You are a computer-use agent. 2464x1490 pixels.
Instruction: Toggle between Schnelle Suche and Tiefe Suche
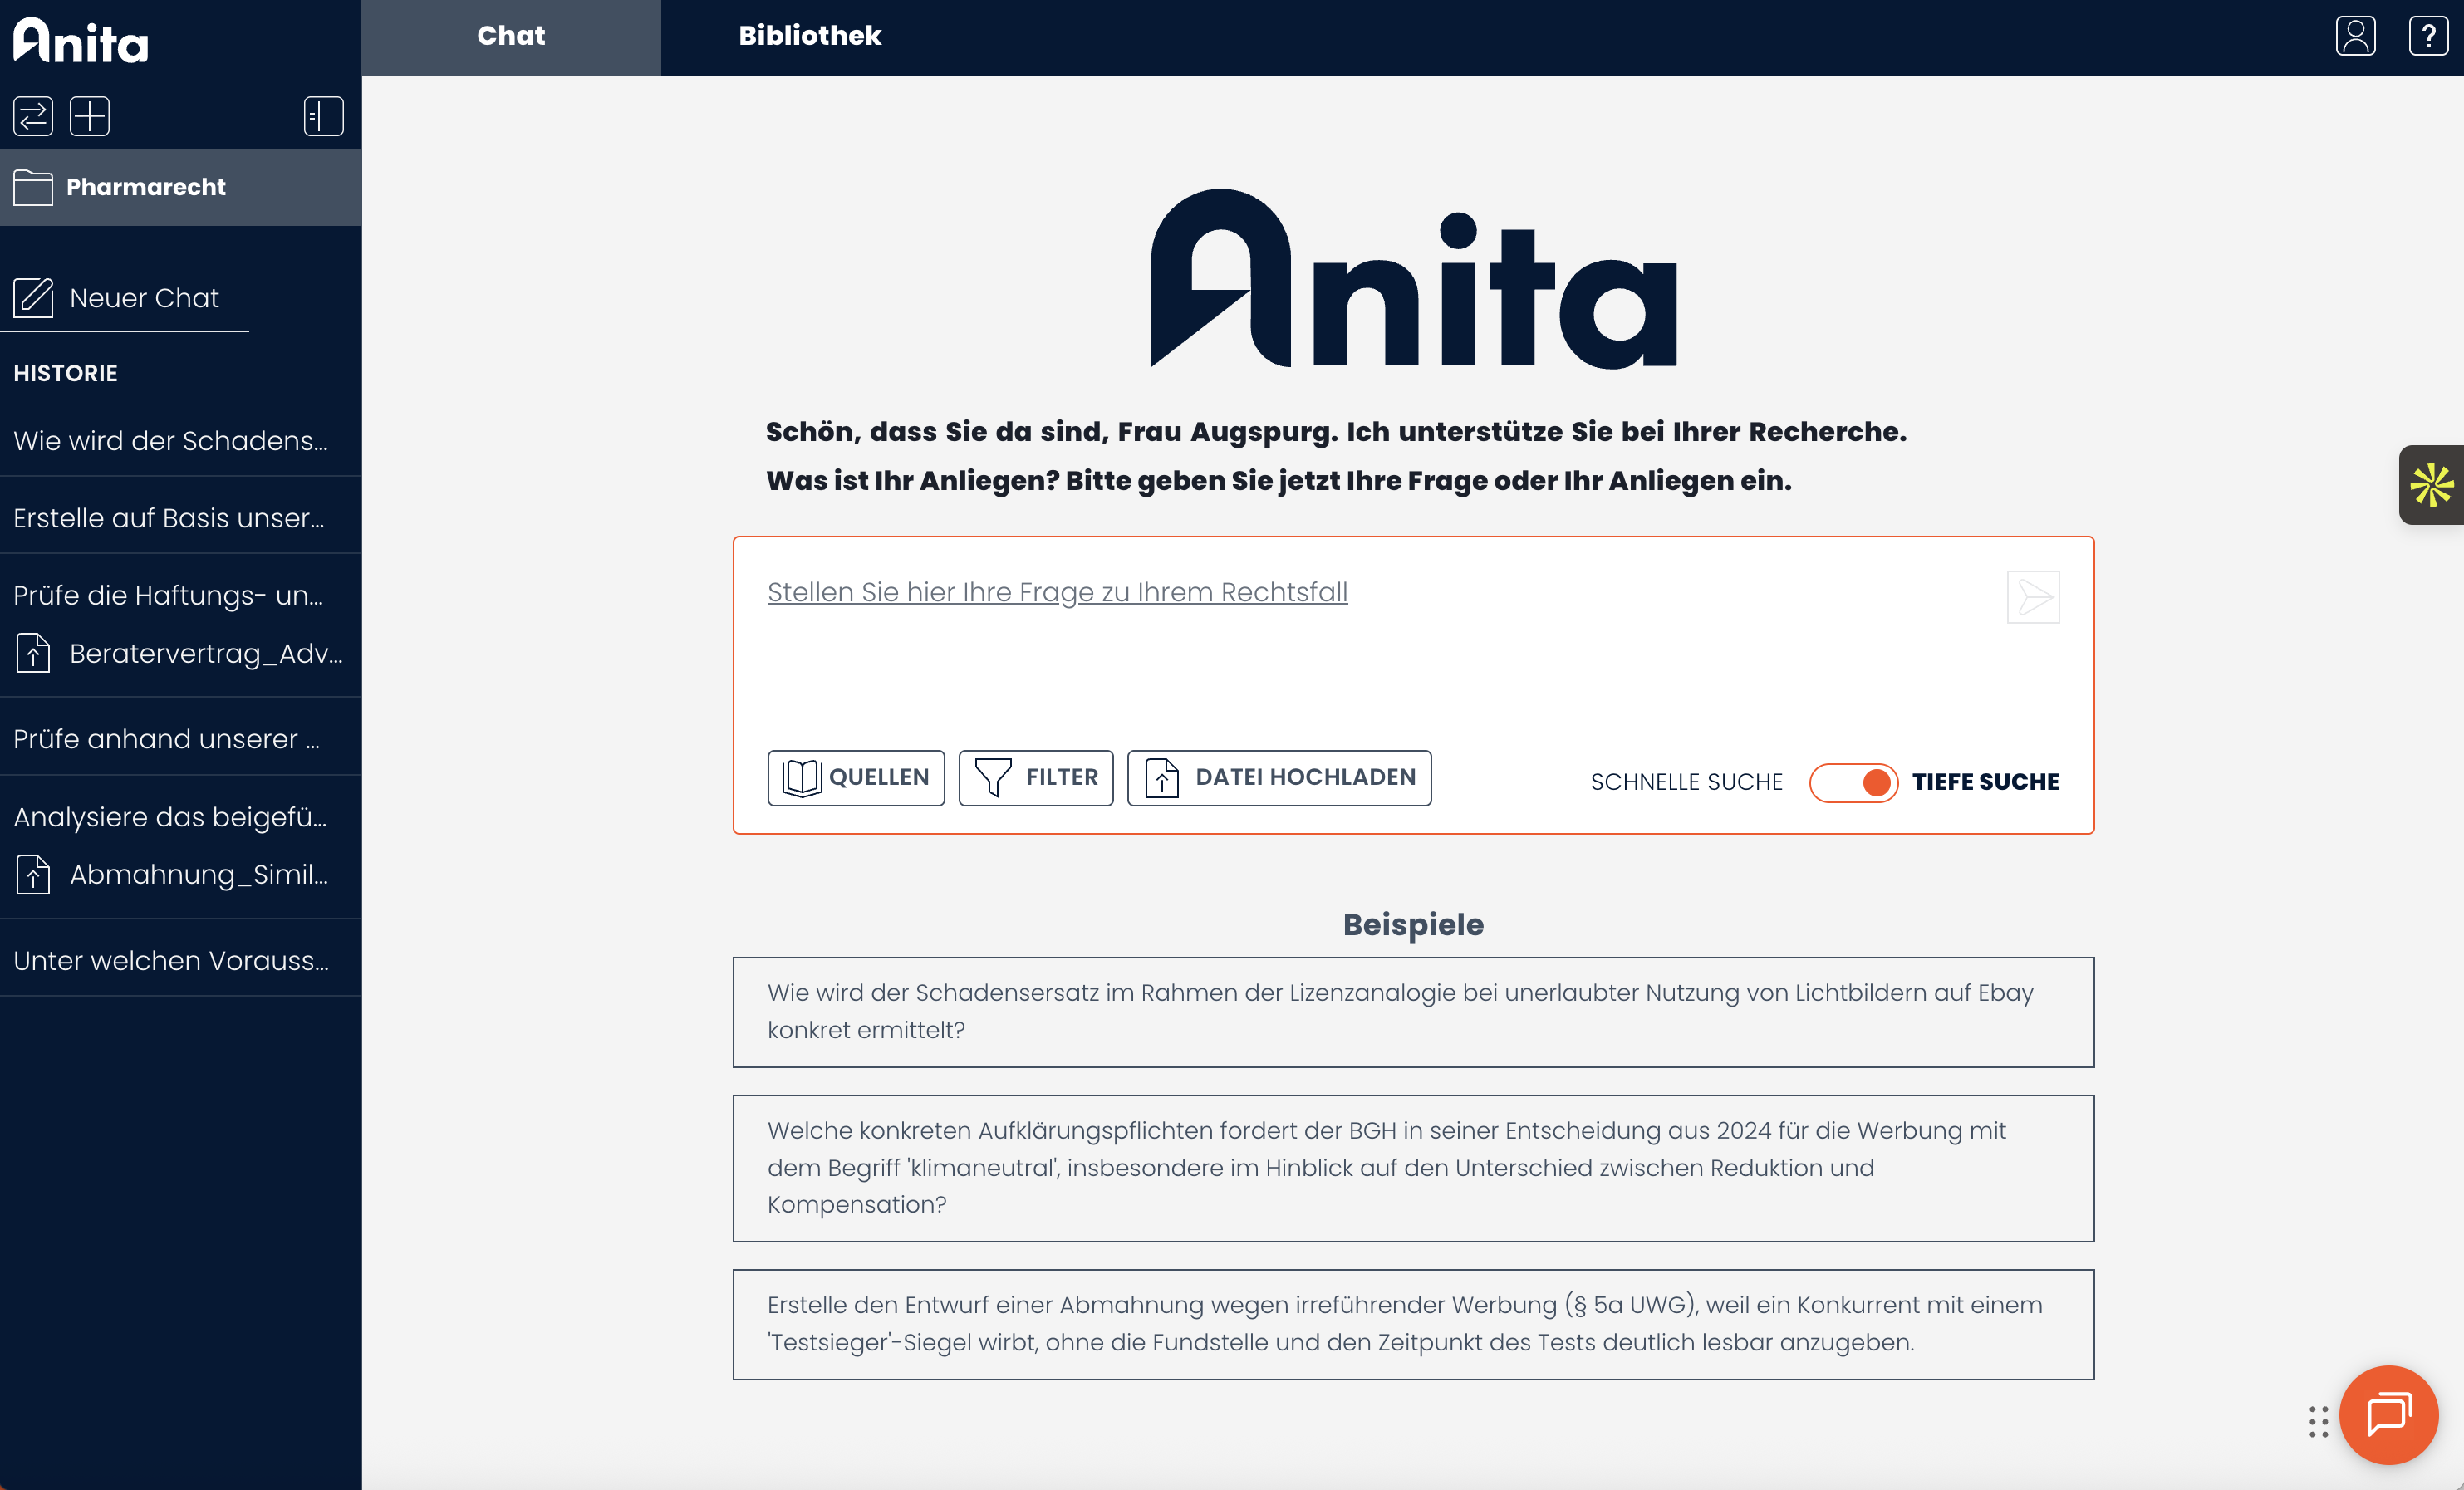1853,782
